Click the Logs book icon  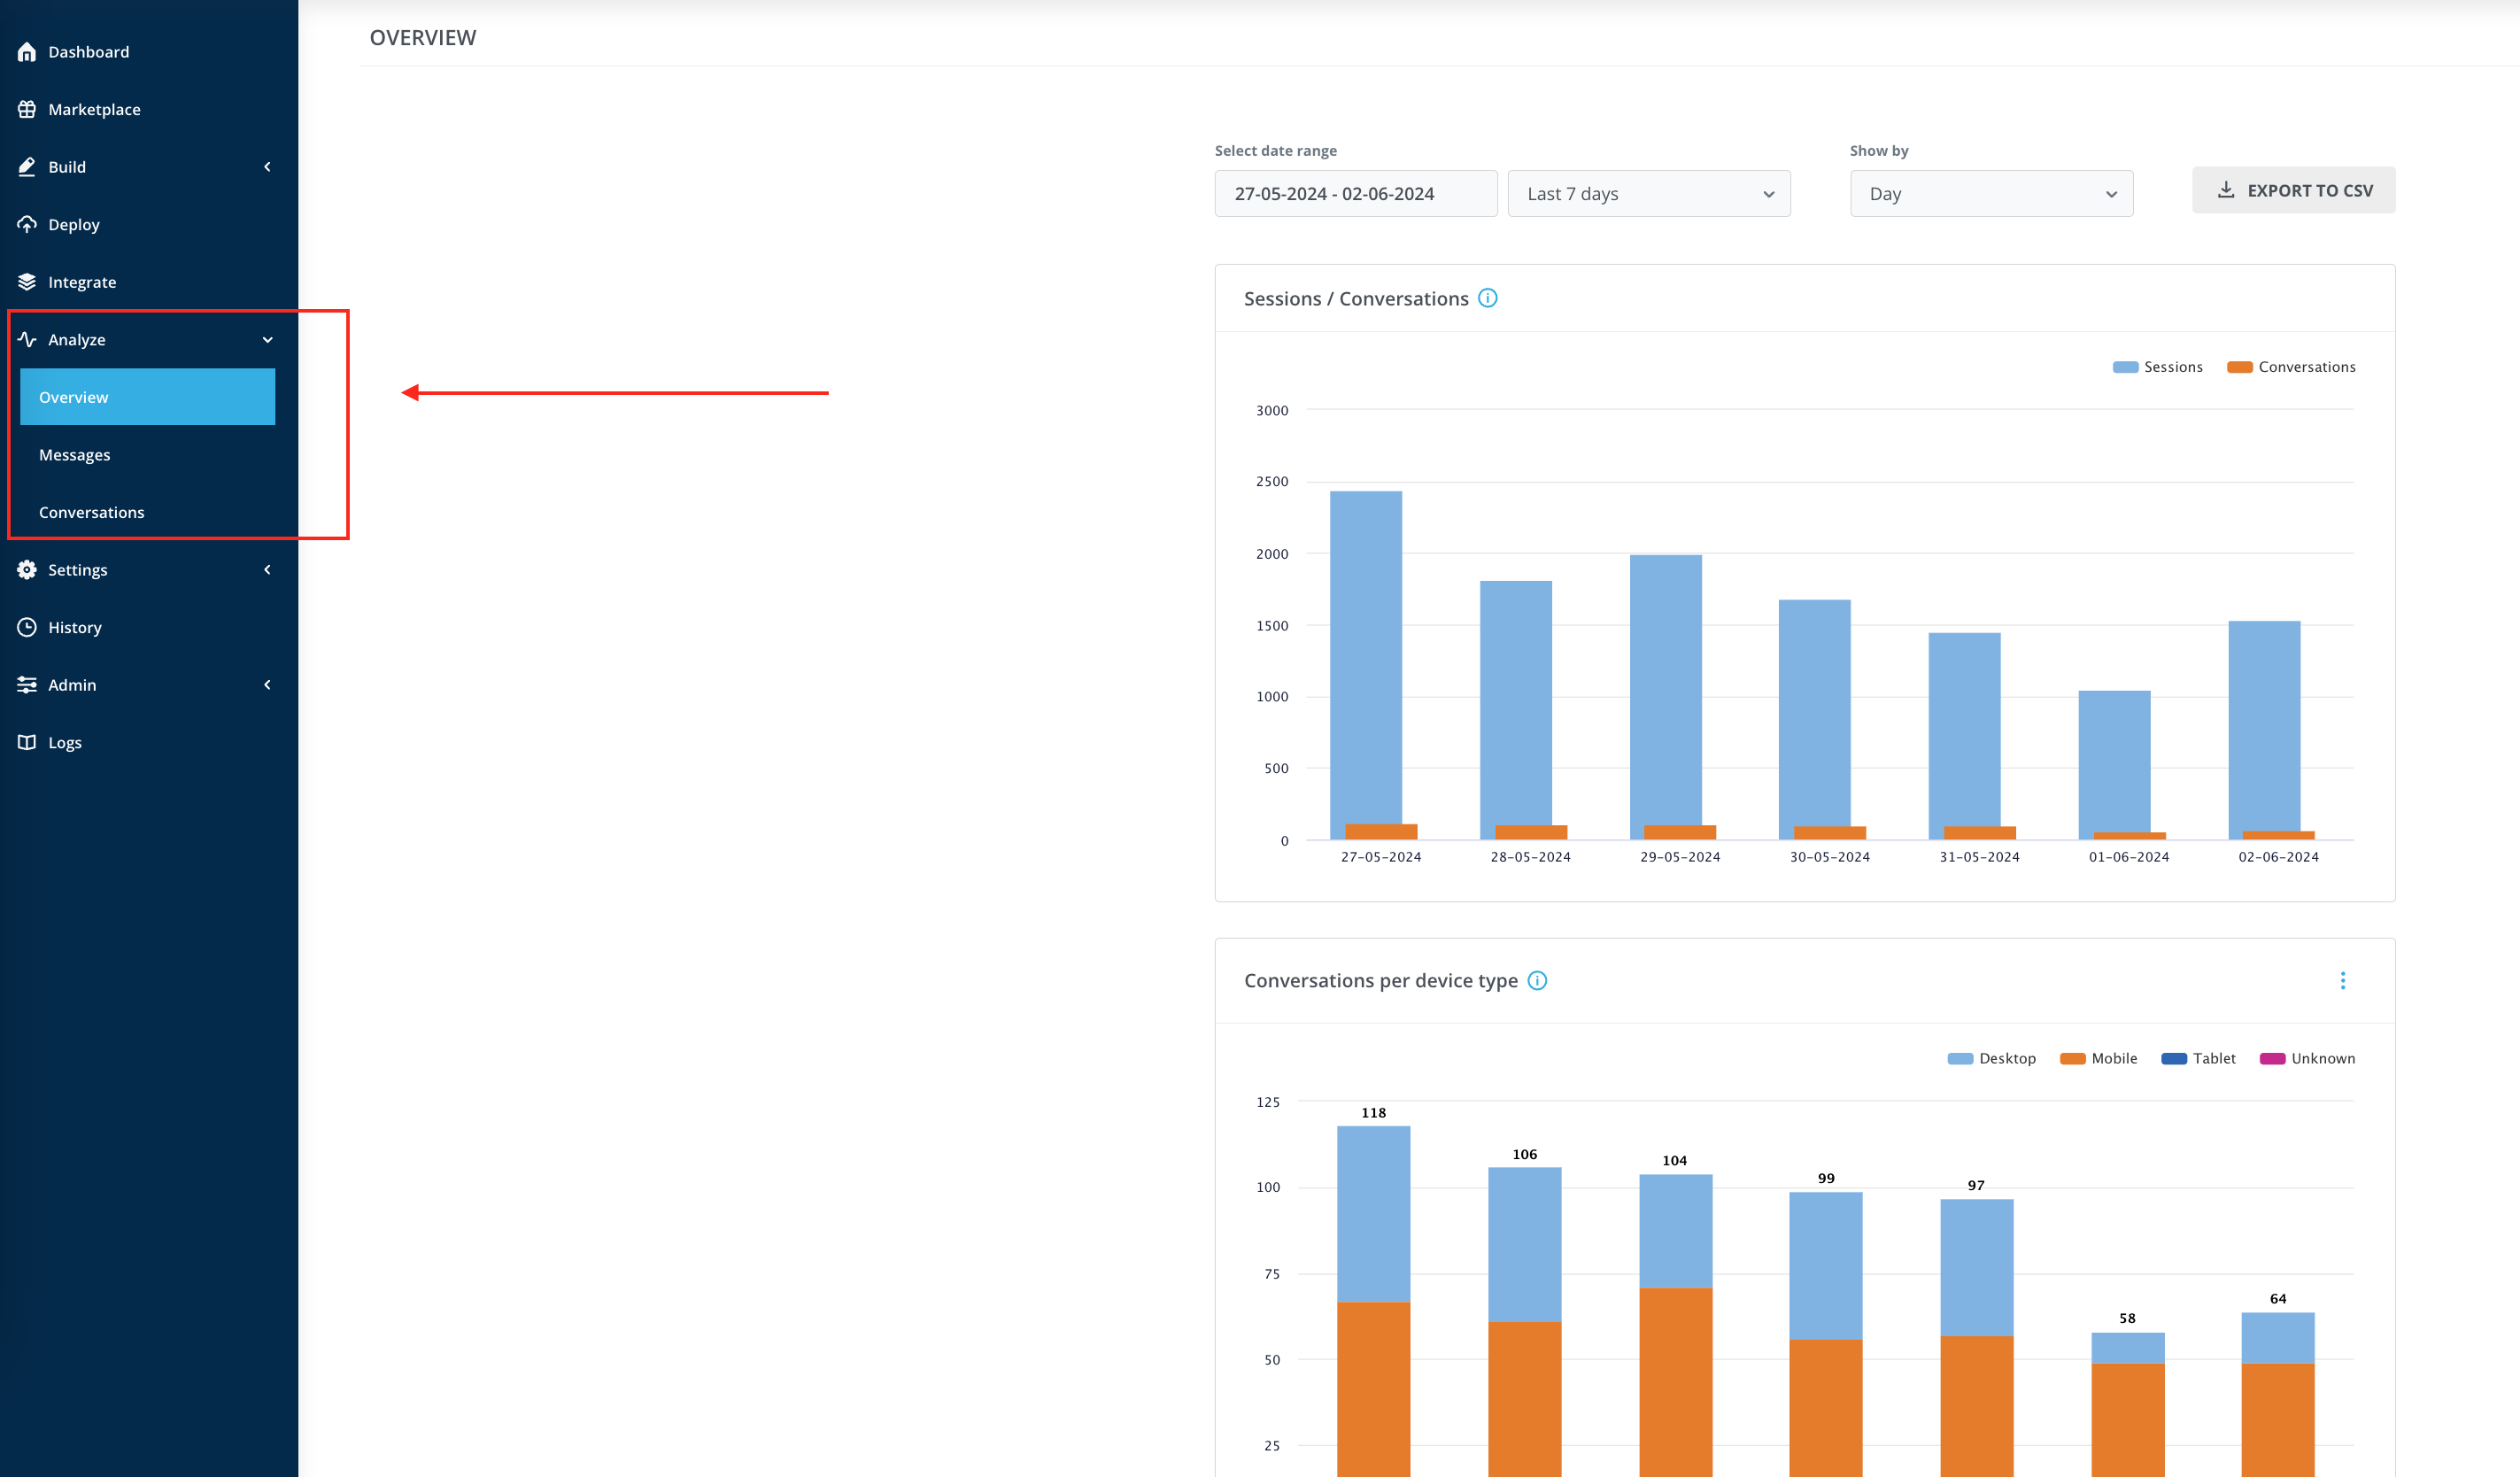point(27,742)
